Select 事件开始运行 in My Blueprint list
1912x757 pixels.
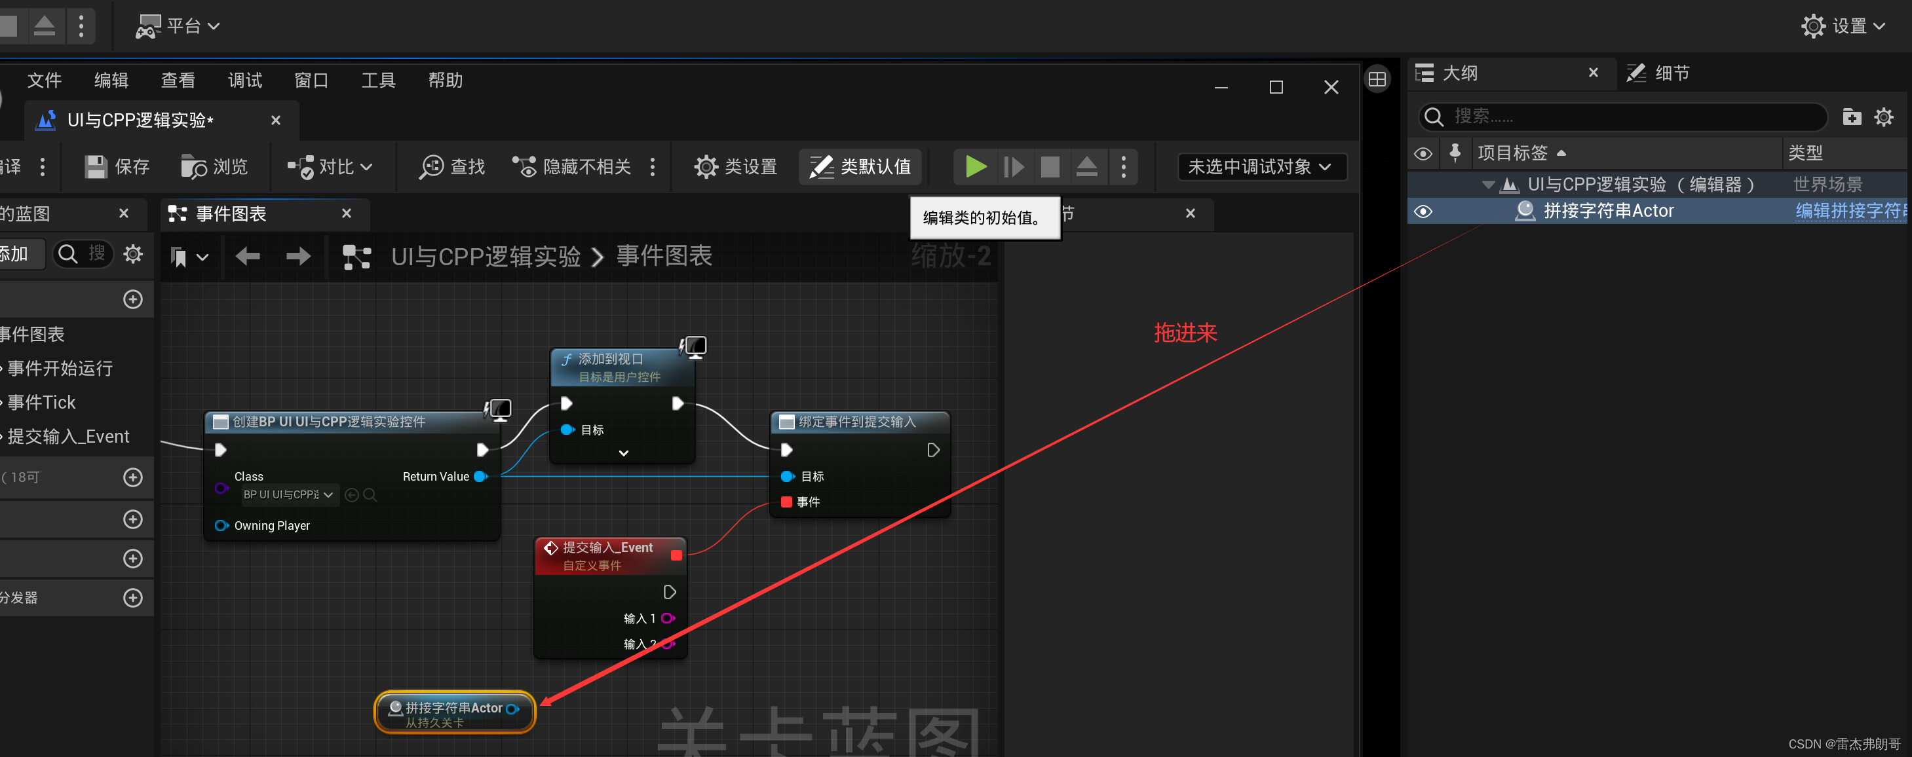click(60, 369)
